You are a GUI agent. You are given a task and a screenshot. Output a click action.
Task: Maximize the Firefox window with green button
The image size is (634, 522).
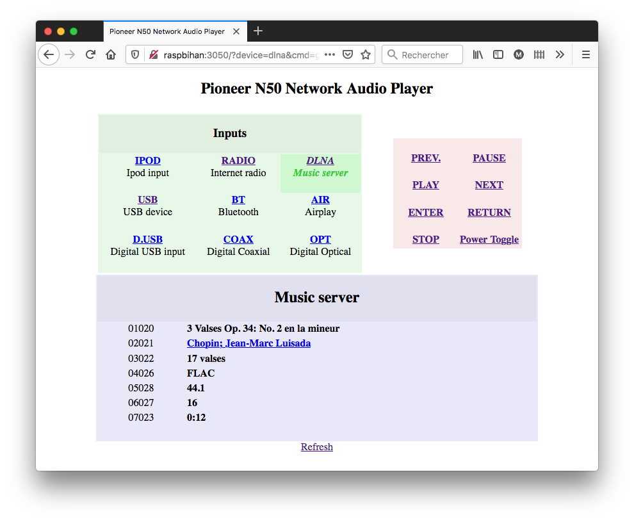(74, 31)
